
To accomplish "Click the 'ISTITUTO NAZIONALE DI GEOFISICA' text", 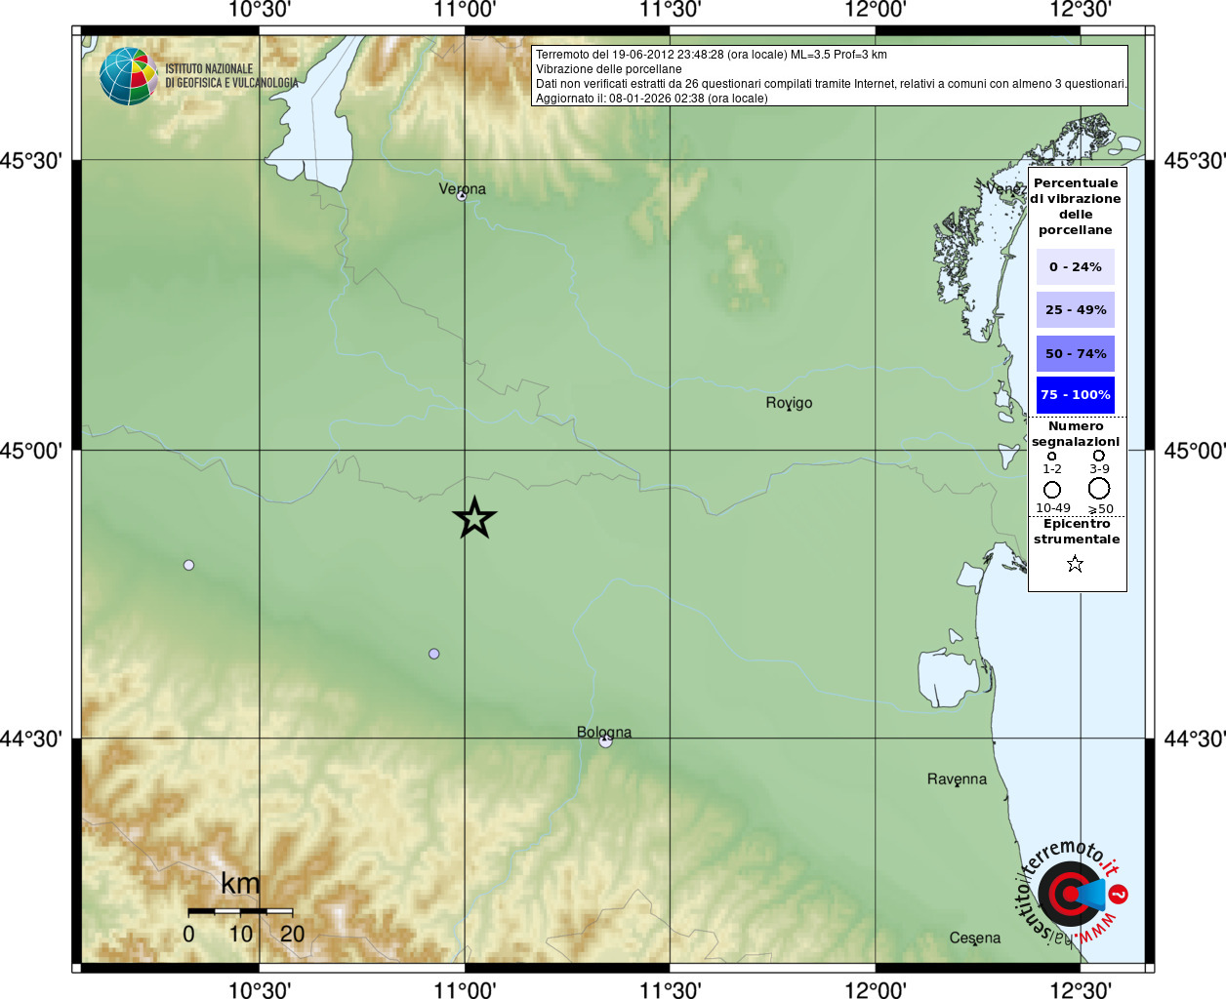I will coord(231,76).
